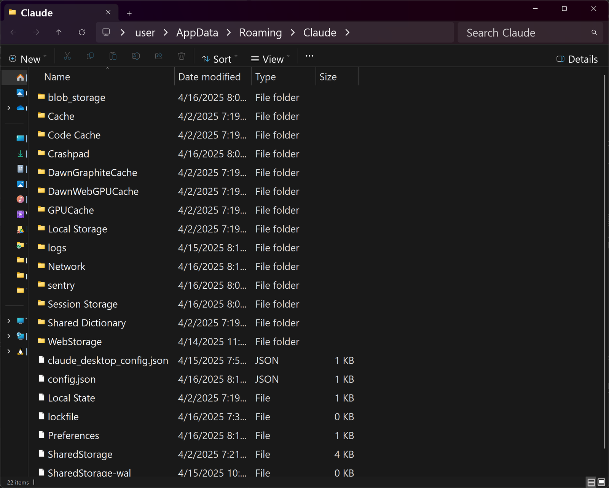This screenshot has width=609, height=488.
Task: Open the see more ellipsis menu
Action: 309,56
